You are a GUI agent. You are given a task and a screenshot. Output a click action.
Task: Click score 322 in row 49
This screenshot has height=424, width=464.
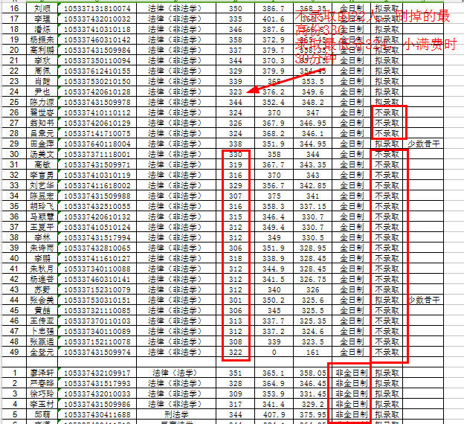click(235, 352)
